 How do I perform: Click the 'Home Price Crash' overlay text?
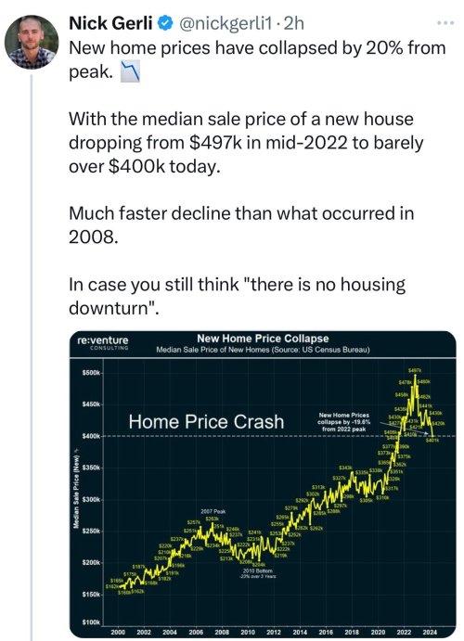[206, 421]
